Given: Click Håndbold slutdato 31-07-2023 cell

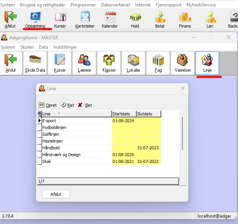Looking at the screenshot, I should 149,148.
